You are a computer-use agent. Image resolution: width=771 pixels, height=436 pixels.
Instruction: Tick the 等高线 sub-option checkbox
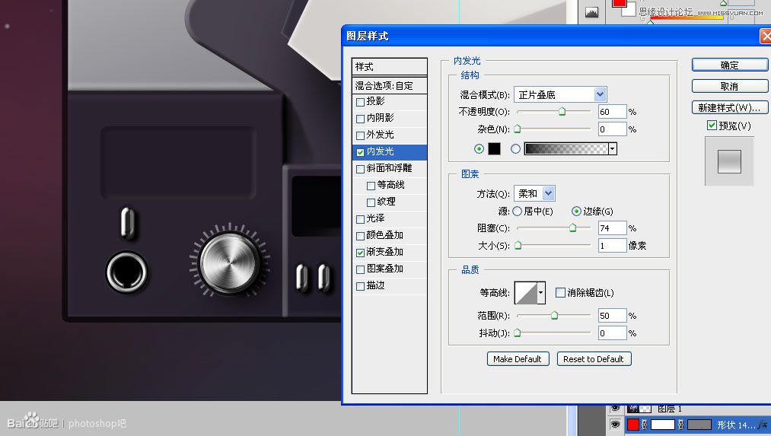click(x=371, y=186)
